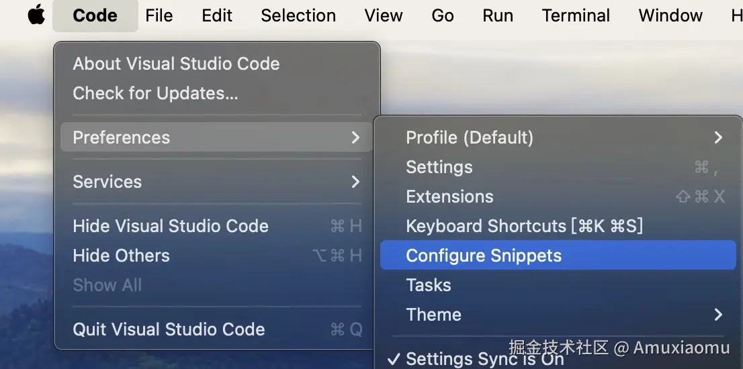Toggle Settings Sync is On
743x369 pixels.
pos(484,360)
